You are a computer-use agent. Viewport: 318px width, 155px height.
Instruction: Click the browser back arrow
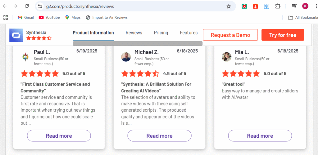[x=5, y=6]
